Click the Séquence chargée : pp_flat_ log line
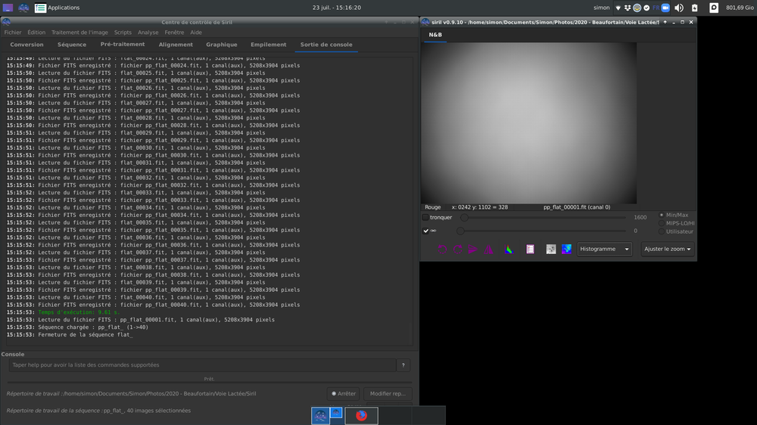Screen dimensions: 757x425 pos(93,327)
